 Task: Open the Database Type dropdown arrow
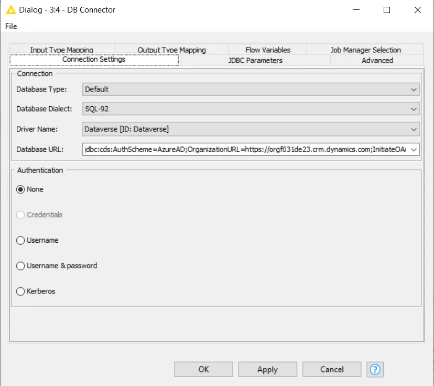click(414, 89)
